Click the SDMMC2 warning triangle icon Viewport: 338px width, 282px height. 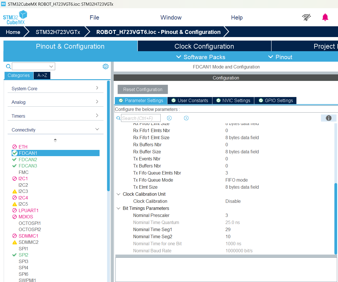[15, 242]
